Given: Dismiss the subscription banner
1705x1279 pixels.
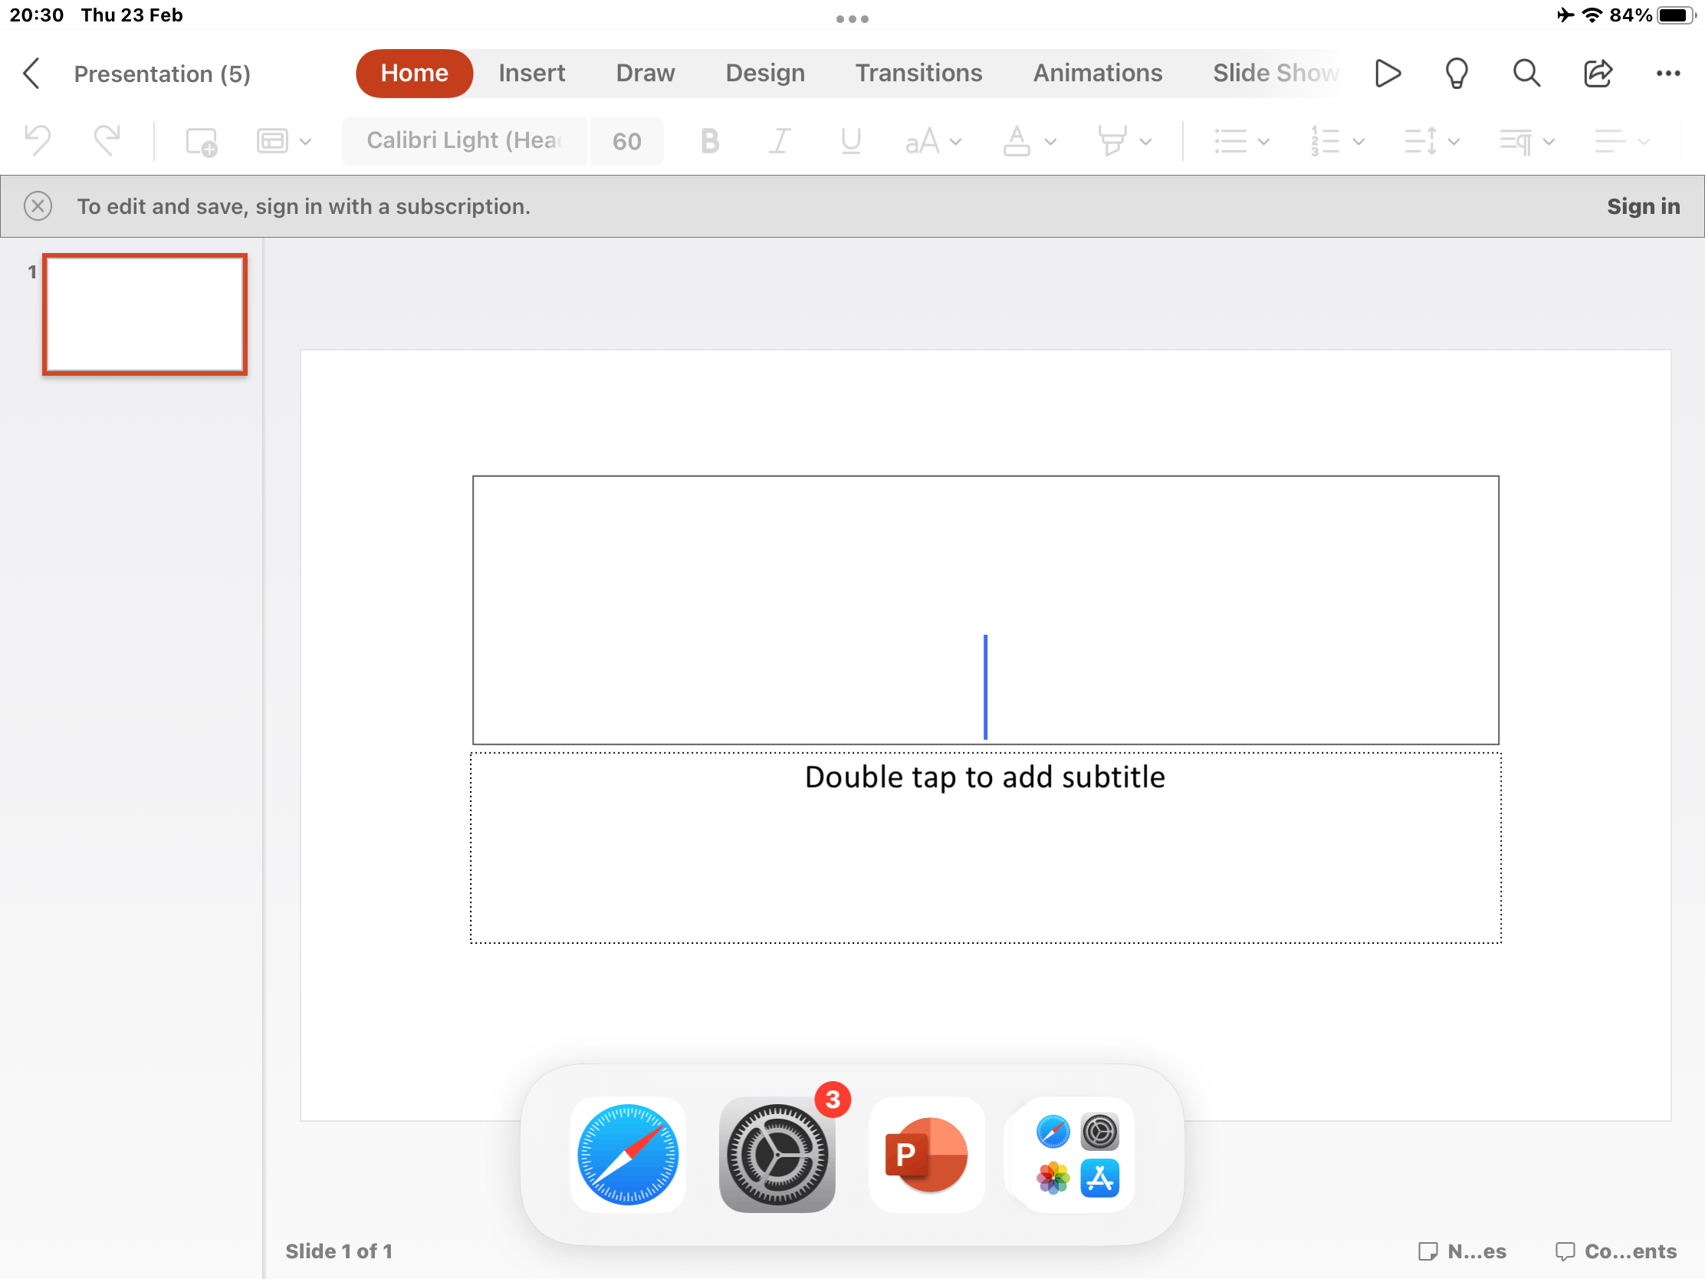Looking at the screenshot, I should (x=38, y=206).
